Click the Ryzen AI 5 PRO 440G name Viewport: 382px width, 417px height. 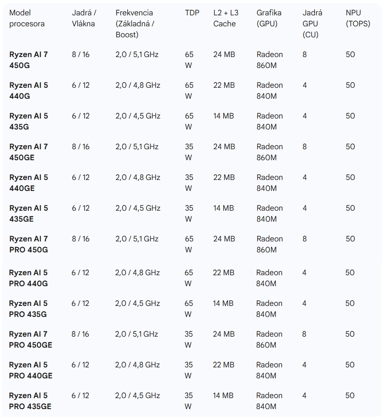point(29,278)
